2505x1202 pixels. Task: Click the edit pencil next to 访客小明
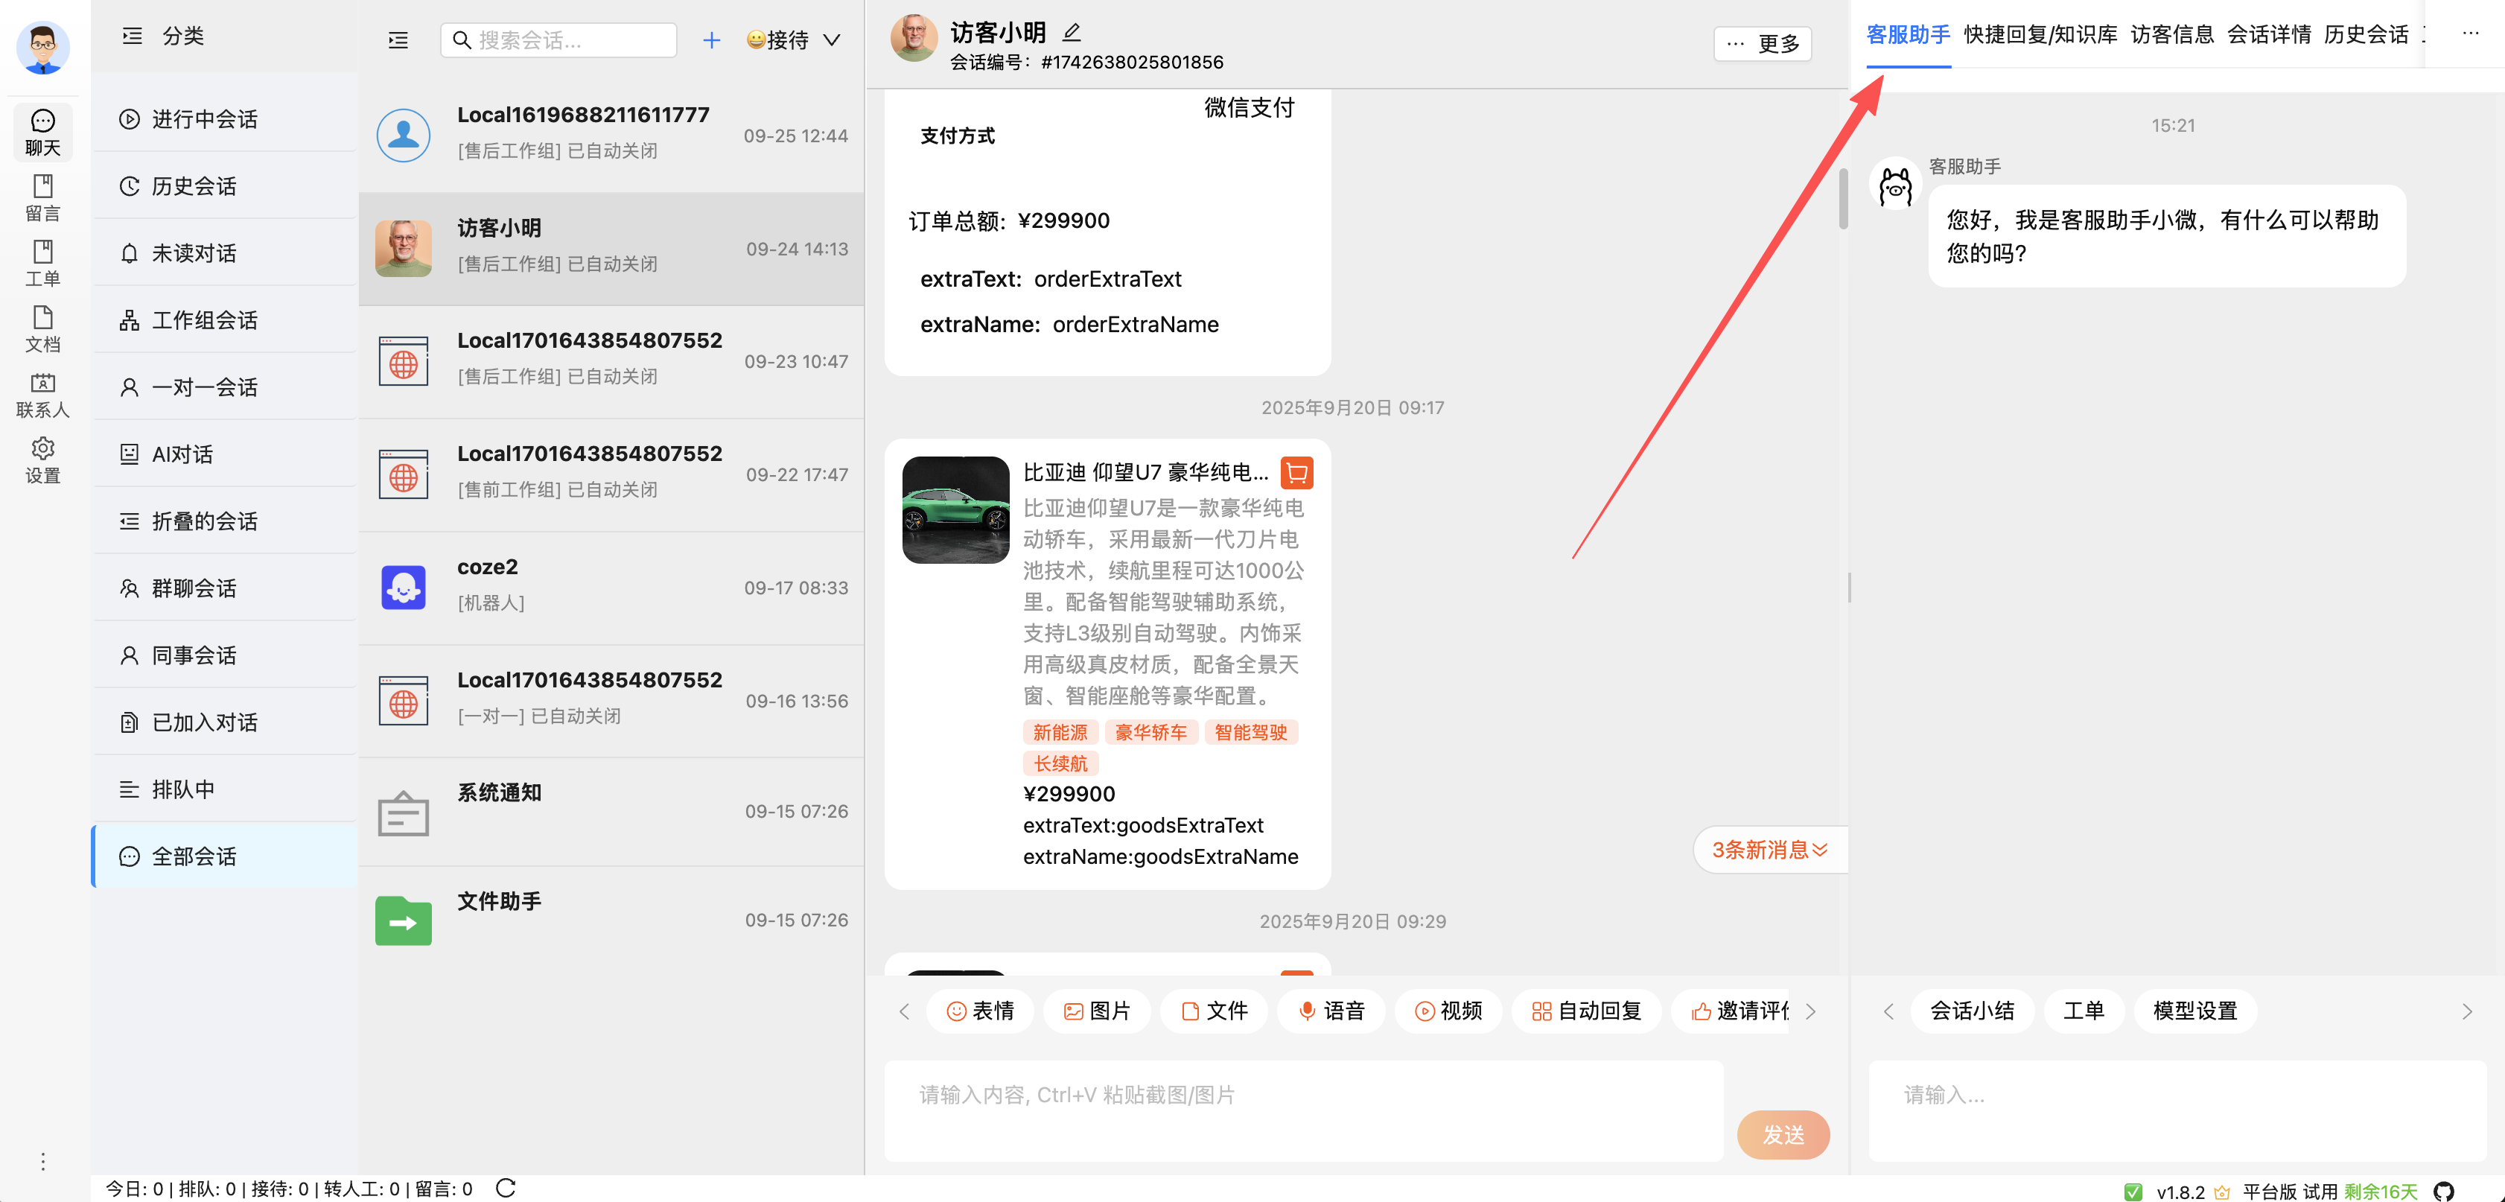[x=1071, y=32]
